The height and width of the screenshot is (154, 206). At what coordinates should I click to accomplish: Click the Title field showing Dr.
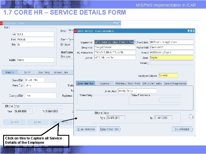pyautogui.click(x=35, y=44)
